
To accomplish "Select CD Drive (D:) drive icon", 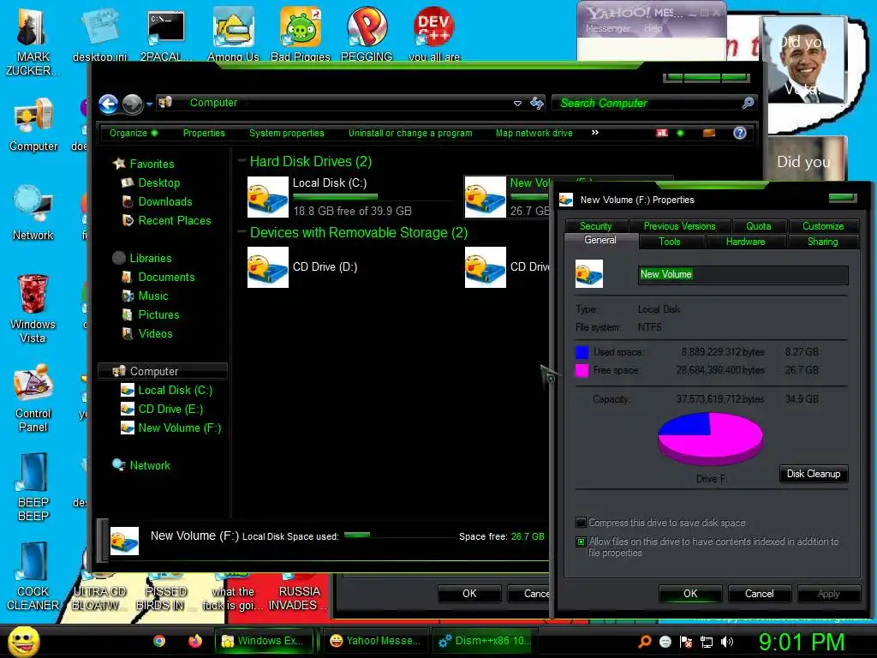I will pos(268,267).
